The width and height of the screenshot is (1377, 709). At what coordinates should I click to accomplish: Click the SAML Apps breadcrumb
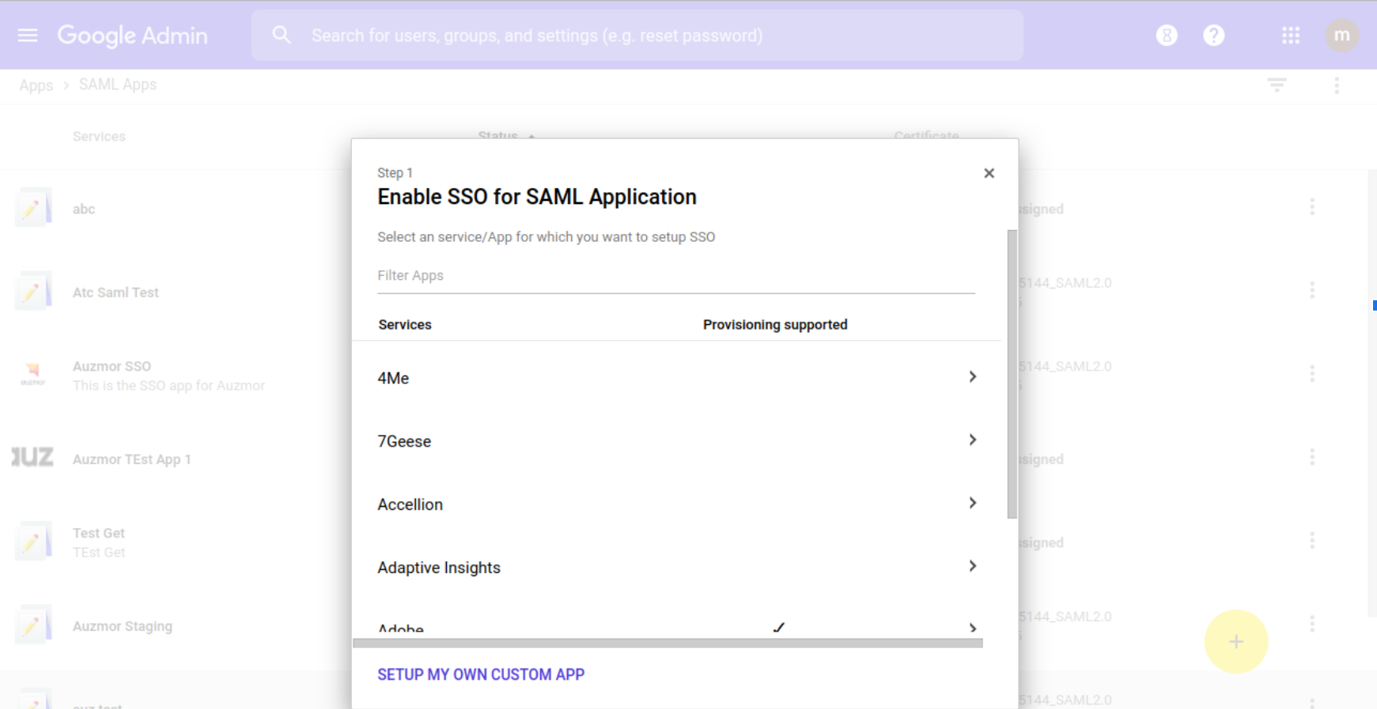[x=118, y=85]
